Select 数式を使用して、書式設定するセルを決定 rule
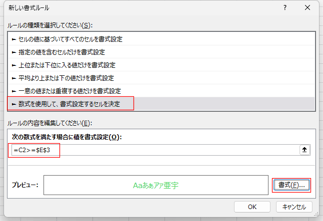The height and width of the screenshot is (221, 323). pos(75,104)
